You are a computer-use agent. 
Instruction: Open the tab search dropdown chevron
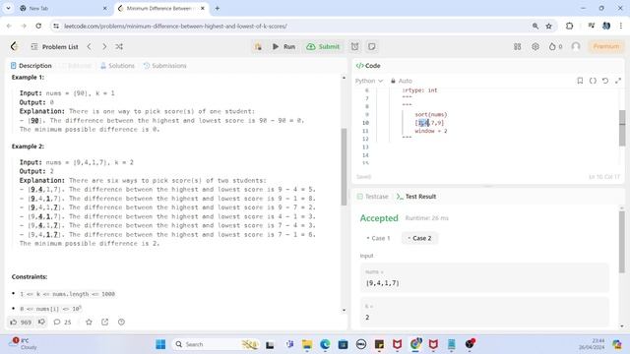click(8, 8)
